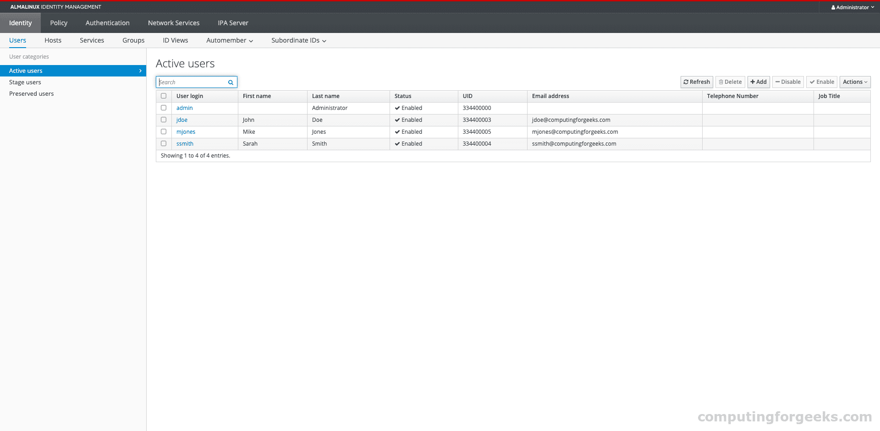Select the Stage users category
Screen dimensions: 880x431
(x=25, y=82)
